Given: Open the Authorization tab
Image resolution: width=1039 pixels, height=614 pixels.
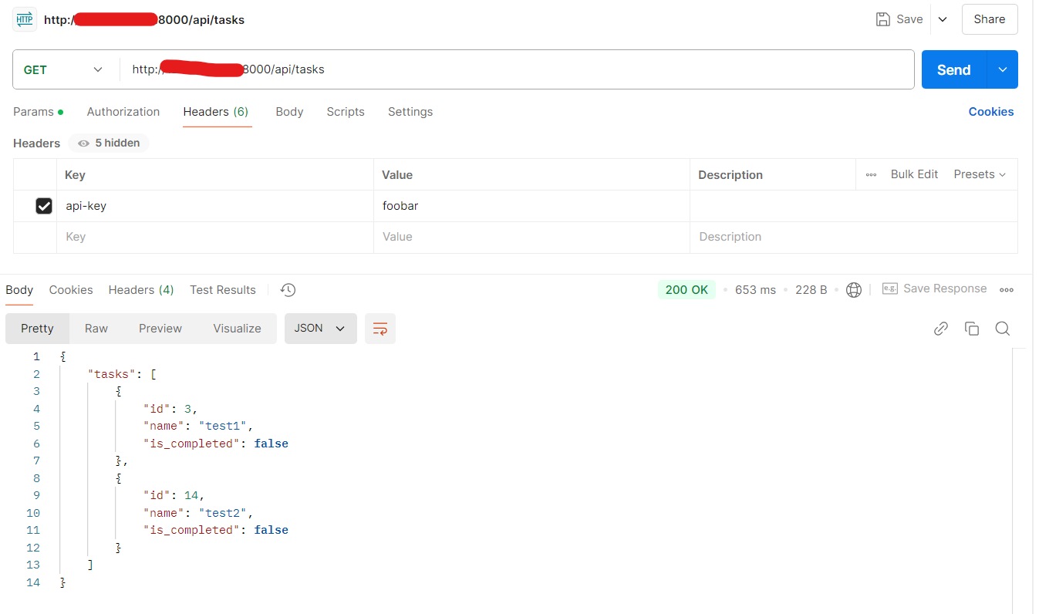Looking at the screenshot, I should (x=123, y=112).
